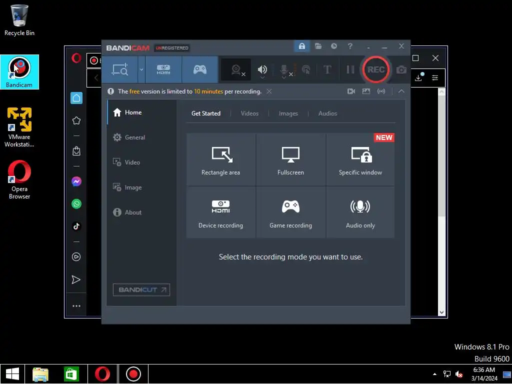Open easy setup sliders icon in Opera
Image resolution: width=512 pixels, height=384 pixels.
(435, 77)
